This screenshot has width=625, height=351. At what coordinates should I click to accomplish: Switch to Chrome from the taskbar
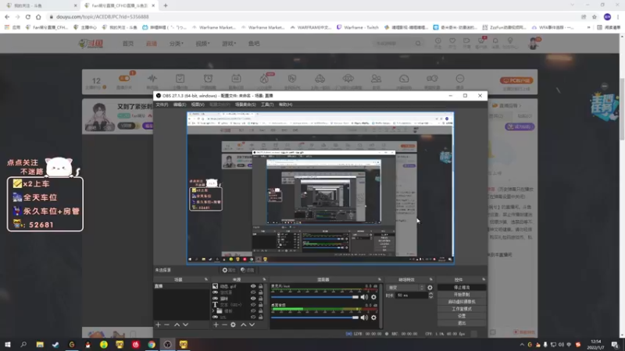click(152, 344)
